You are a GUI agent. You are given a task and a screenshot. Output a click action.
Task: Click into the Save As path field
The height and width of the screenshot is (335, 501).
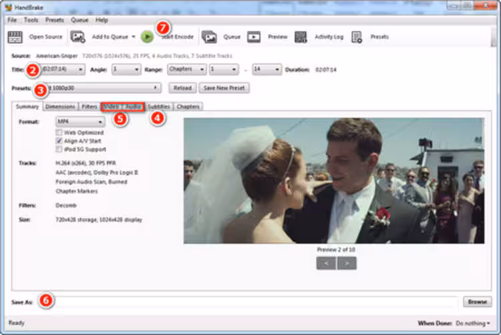coord(248,302)
